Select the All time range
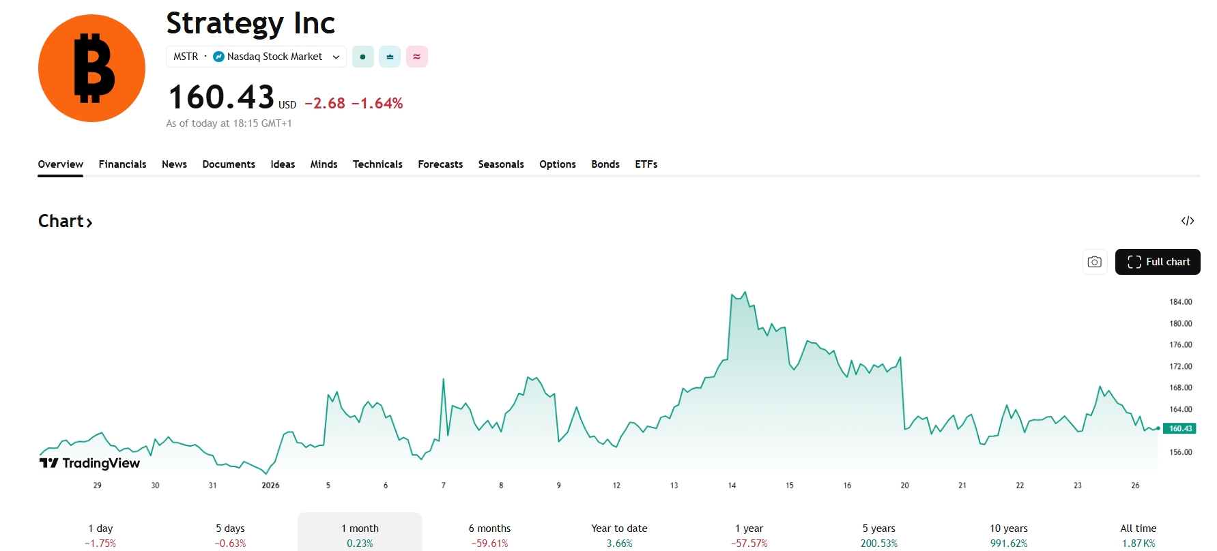 (1138, 535)
